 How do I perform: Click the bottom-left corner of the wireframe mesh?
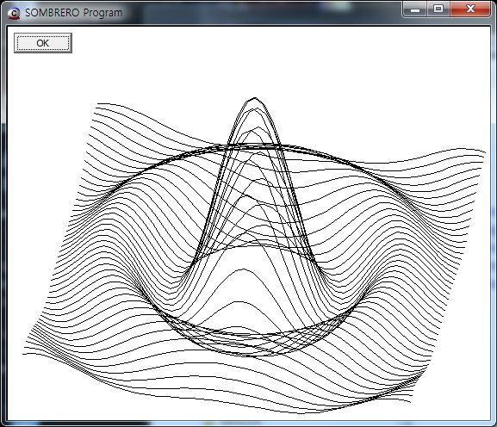pyautogui.click(x=23, y=354)
